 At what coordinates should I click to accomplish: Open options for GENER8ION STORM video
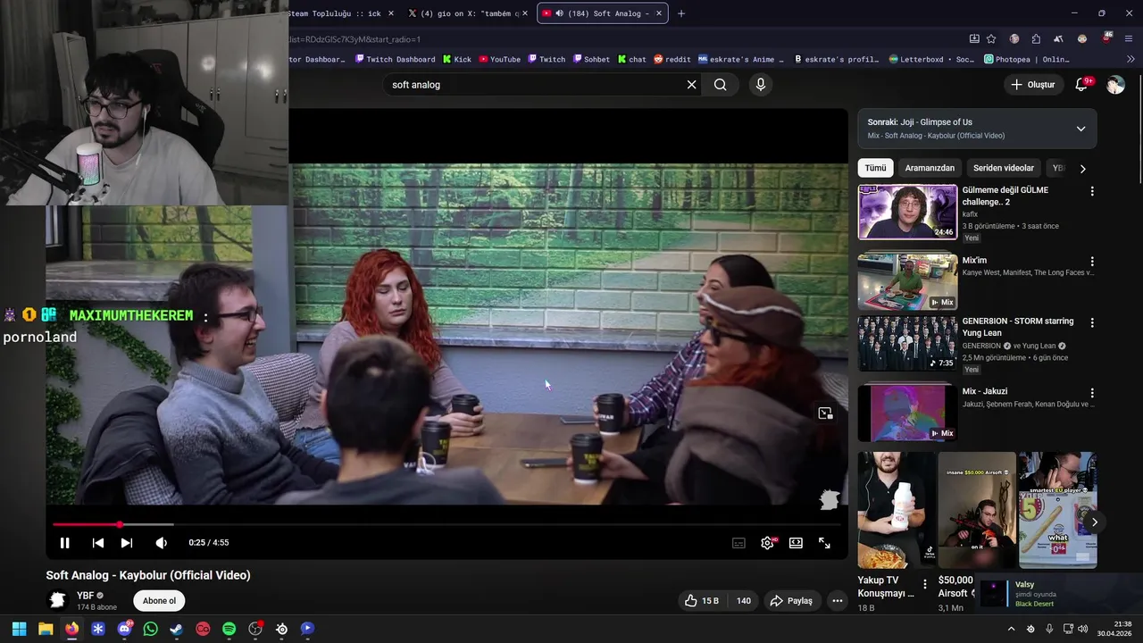(1091, 322)
